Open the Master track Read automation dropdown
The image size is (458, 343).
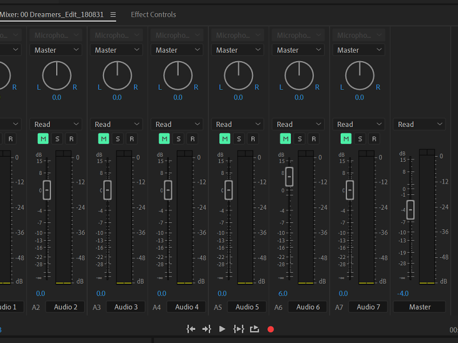pyautogui.click(x=420, y=124)
